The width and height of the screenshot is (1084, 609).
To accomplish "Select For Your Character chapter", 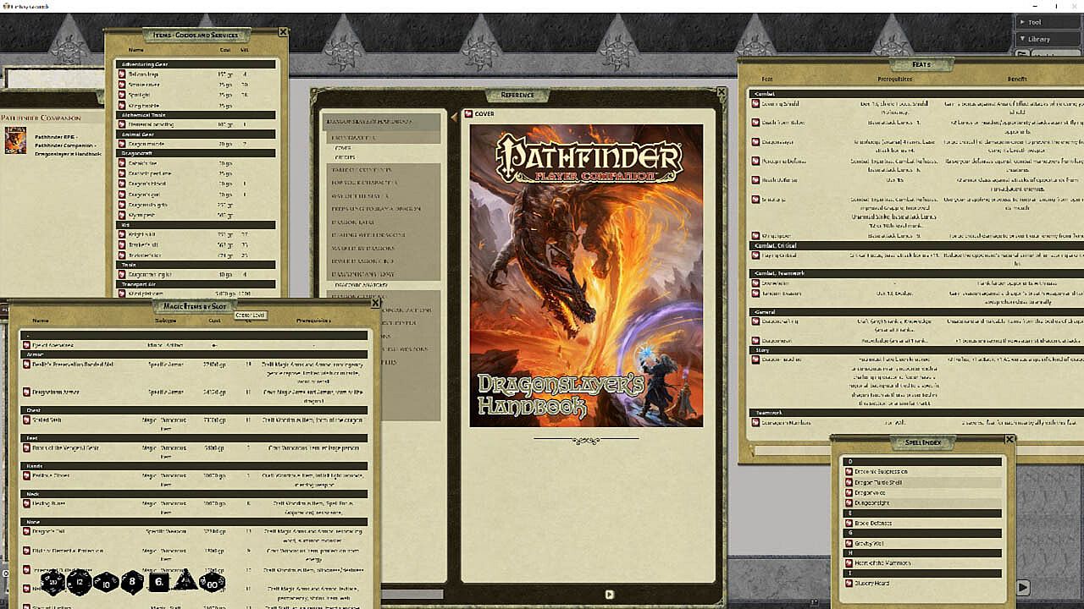I will [x=363, y=183].
